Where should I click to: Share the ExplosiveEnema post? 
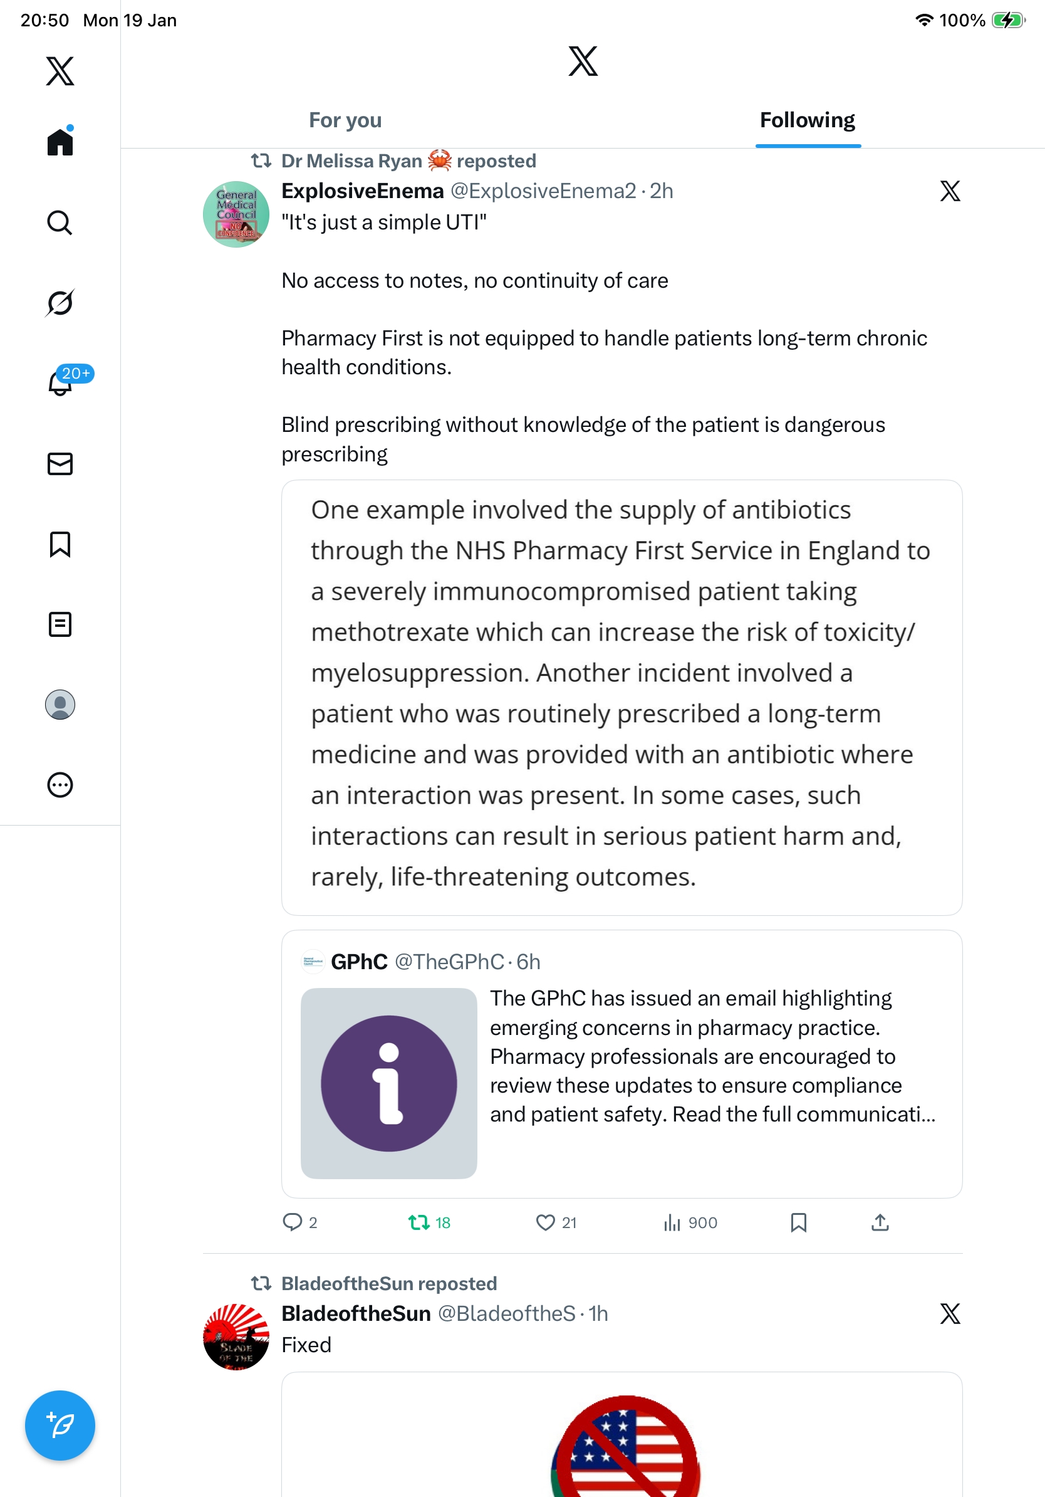(x=880, y=1222)
